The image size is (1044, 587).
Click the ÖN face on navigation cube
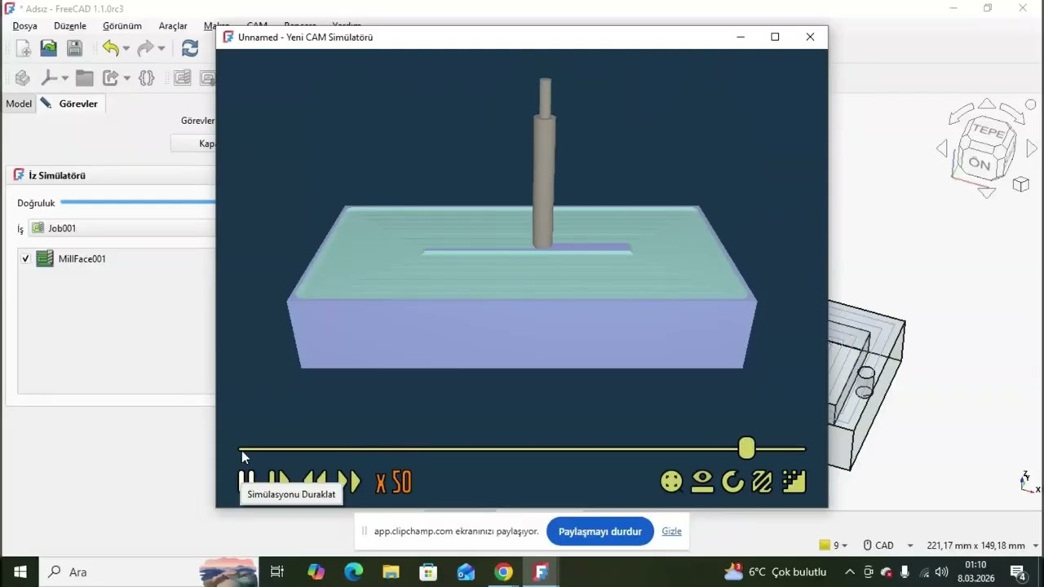(x=979, y=163)
